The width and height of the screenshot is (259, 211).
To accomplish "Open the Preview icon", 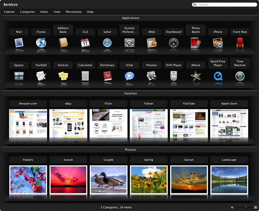I will [x=152, y=76].
